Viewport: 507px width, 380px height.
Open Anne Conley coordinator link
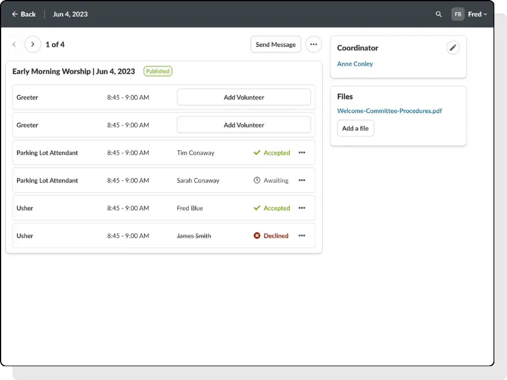(x=355, y=64)
